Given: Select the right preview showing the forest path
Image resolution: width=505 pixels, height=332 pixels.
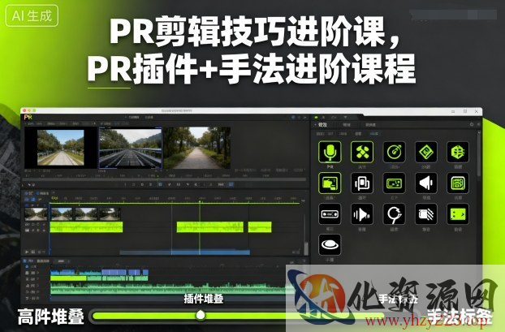Looking at the screenshot, I should pyautogui.click(x=197, y=148).
